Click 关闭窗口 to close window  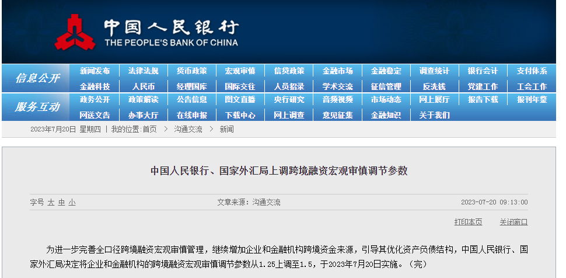(x=513, y=222)
